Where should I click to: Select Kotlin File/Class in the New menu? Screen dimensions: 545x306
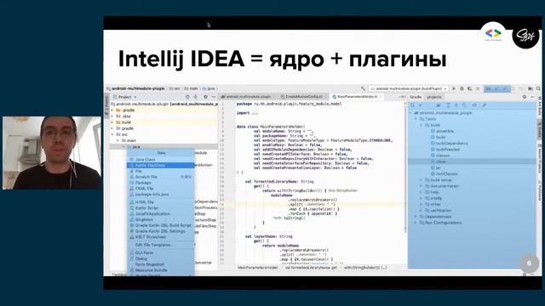161,166
